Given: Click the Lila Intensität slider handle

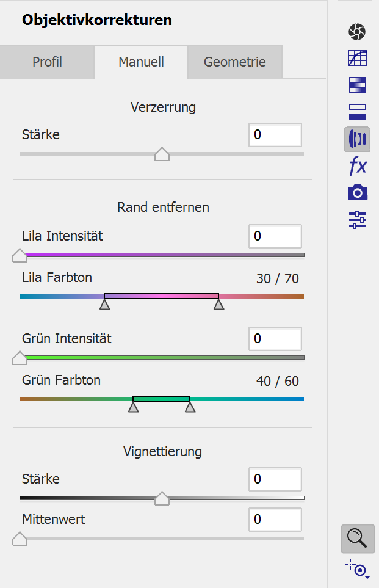Looking at the screenshot, I should (20, 255).
